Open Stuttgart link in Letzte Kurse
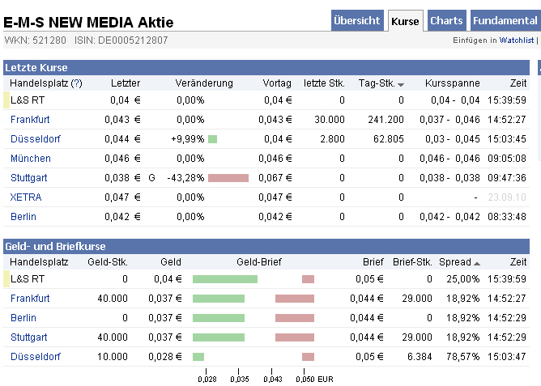This screenshot has width=541, height=386. click(x=28, y=178)
